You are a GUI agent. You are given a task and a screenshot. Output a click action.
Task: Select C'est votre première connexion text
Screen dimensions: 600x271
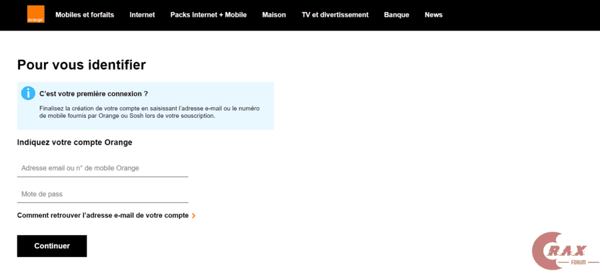[94, 94]
